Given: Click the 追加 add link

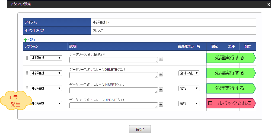Looking at the screenshot, I should click(x=32, y=40).
